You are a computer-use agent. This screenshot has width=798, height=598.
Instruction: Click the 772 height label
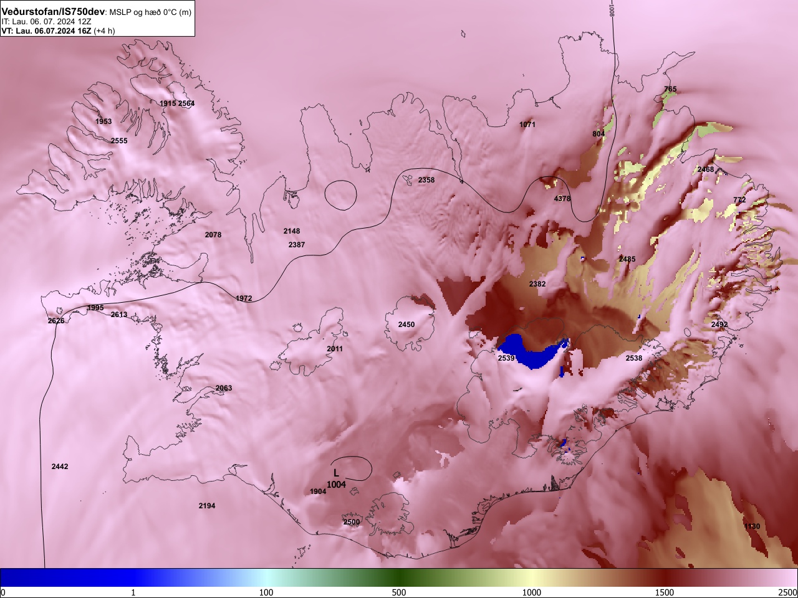tap(739, 200)
